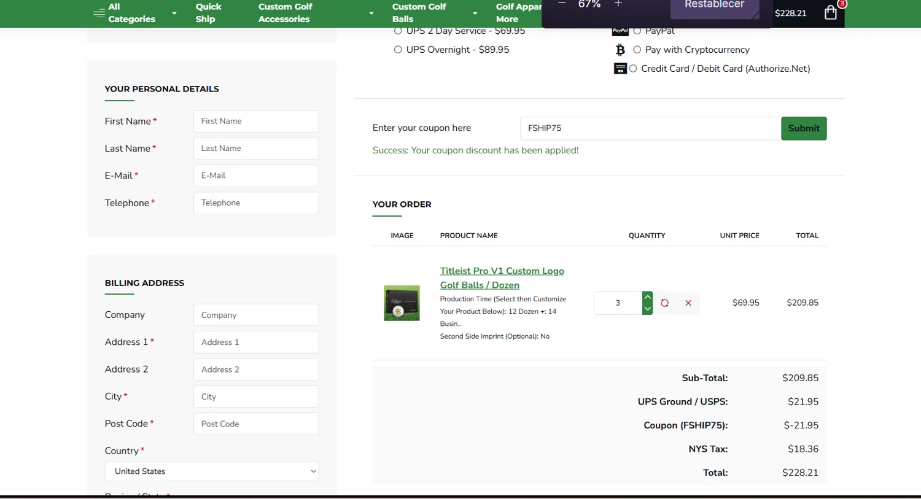Click the order Total $228.21 value
Viewport: 921px width, 499px height.
800,473
